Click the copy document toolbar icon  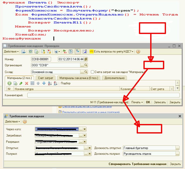(x=36, y=51)
